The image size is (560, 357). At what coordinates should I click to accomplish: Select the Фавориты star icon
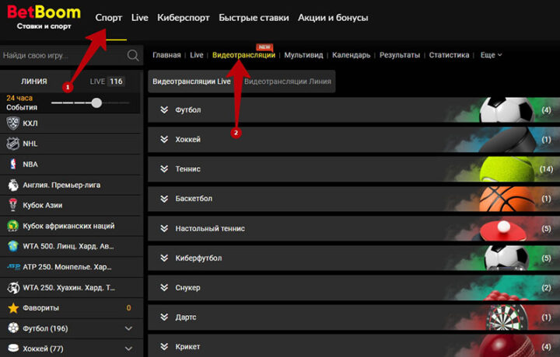(x=12, y=307)
